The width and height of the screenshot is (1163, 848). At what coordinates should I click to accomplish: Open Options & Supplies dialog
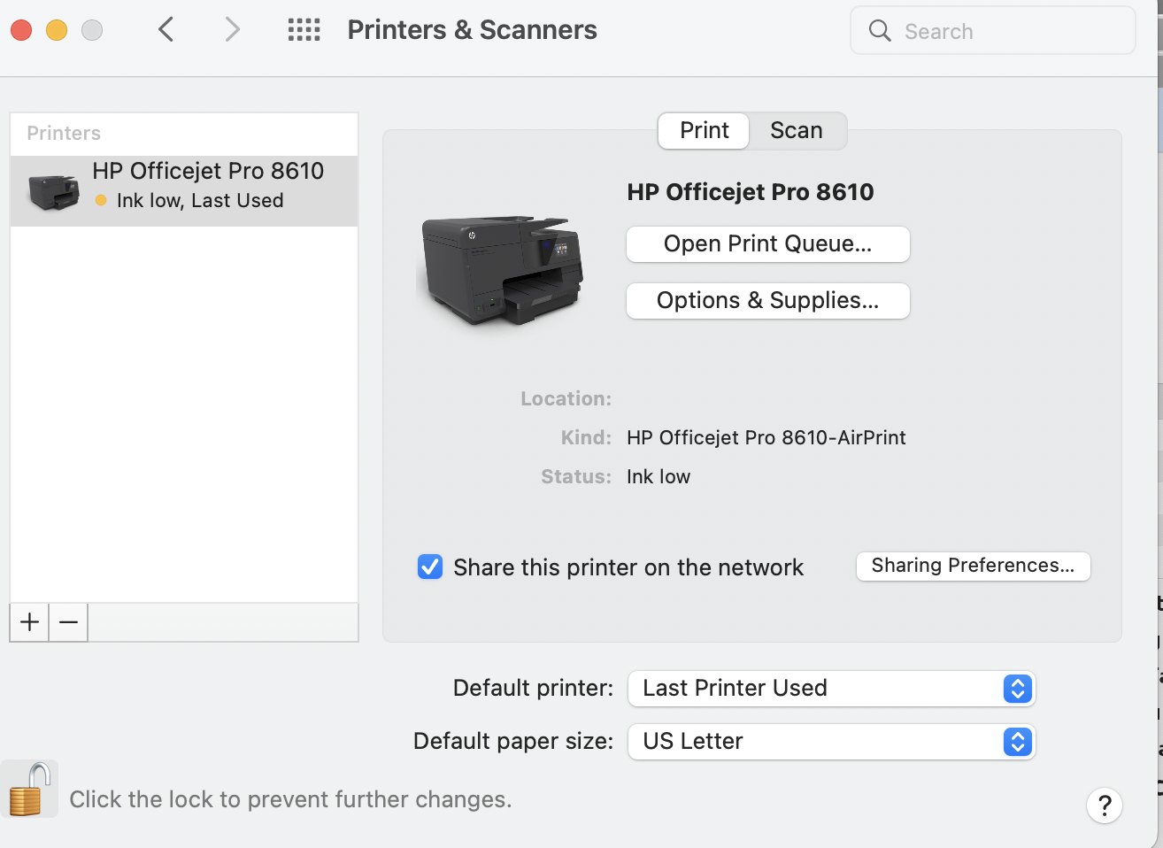(x=767, y=301)
